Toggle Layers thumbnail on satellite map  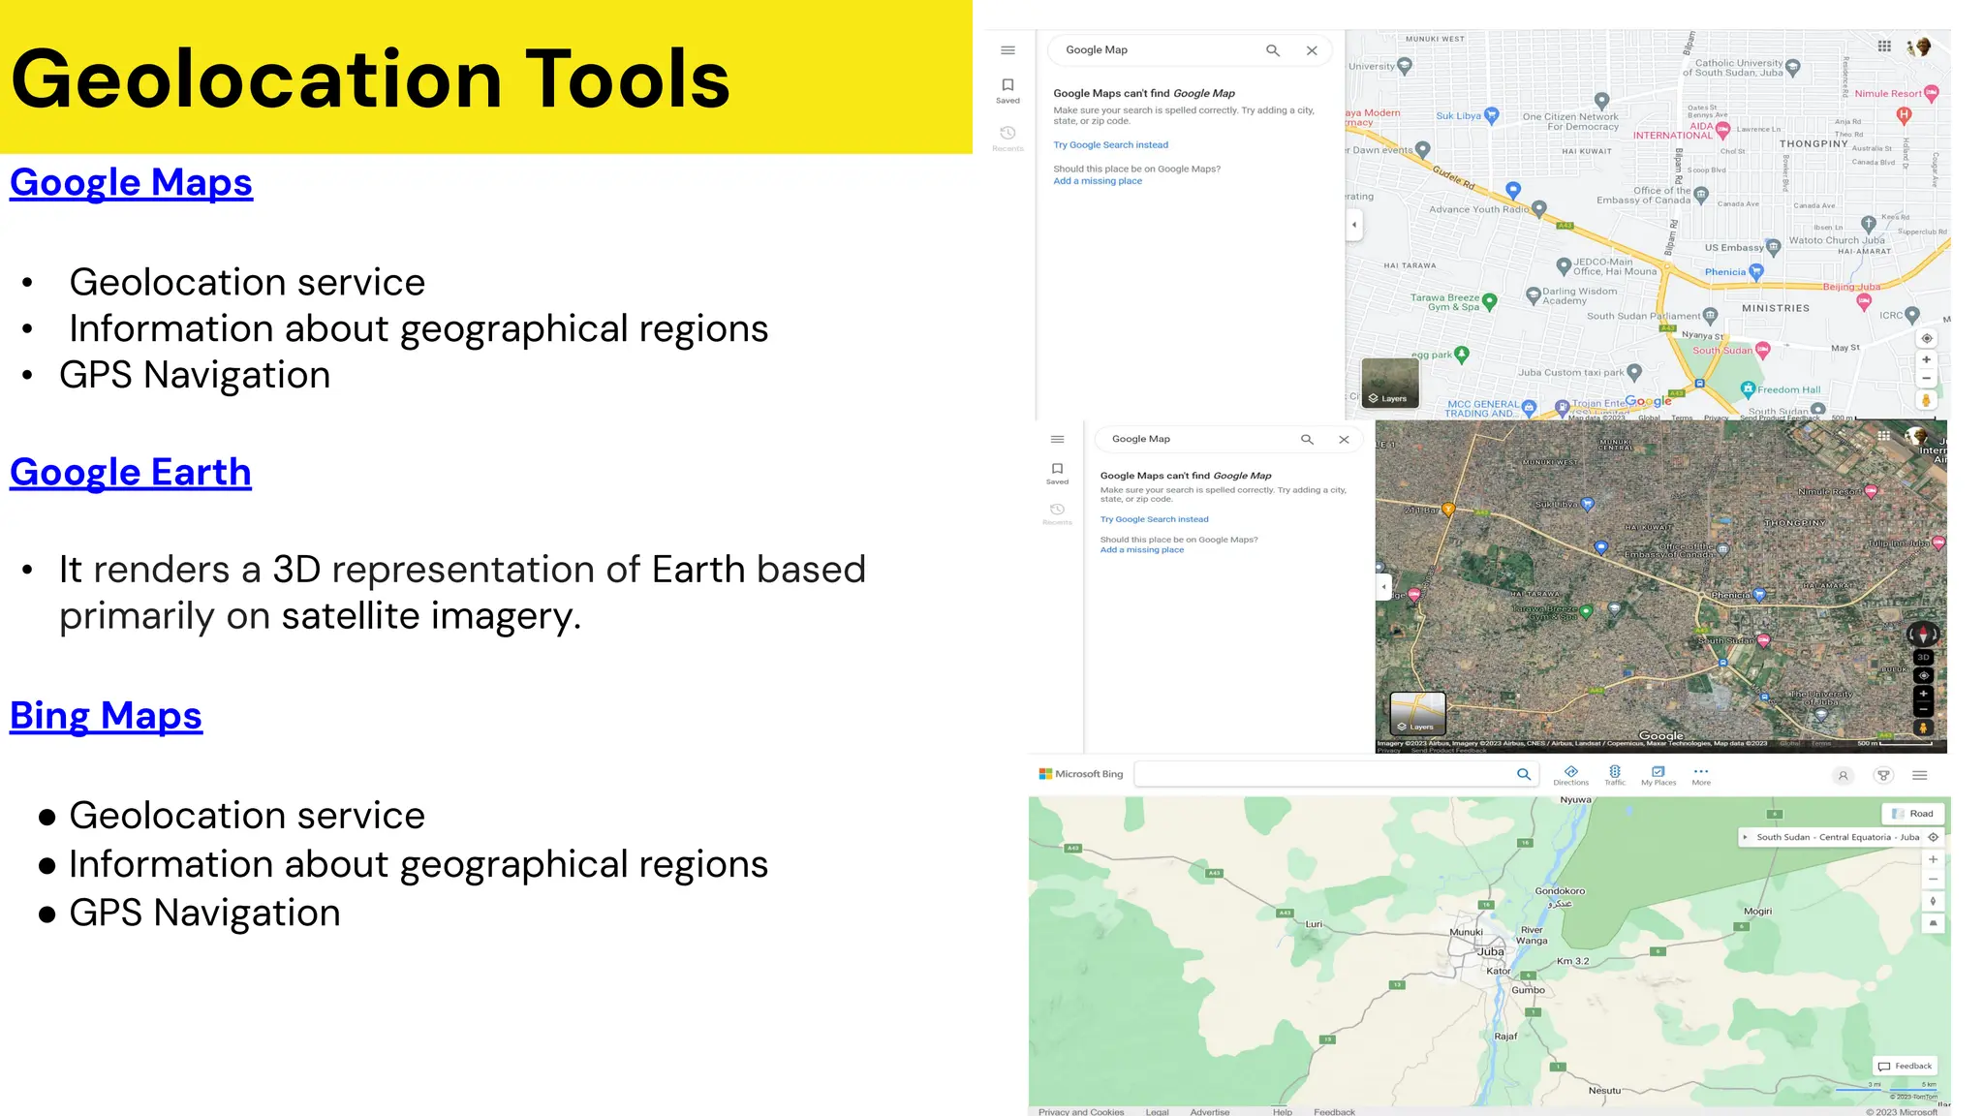[x=1417, y=714]
